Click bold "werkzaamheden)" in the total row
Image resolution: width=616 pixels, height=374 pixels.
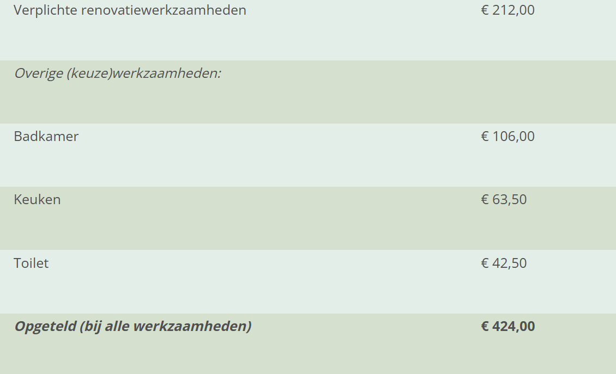[192, 327]
